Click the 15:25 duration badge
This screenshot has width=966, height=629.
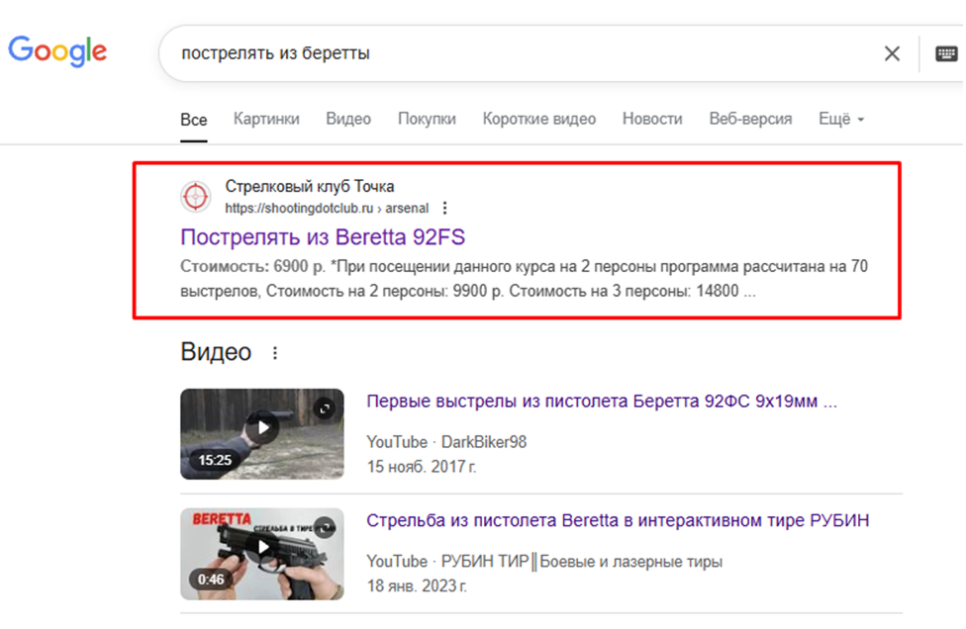tap(215, 460)
